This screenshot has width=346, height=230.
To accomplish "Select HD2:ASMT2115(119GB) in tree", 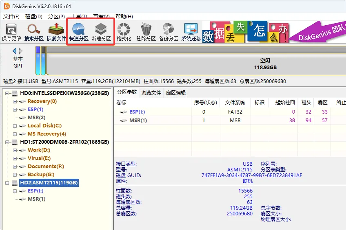I will [x=49, y=183].
